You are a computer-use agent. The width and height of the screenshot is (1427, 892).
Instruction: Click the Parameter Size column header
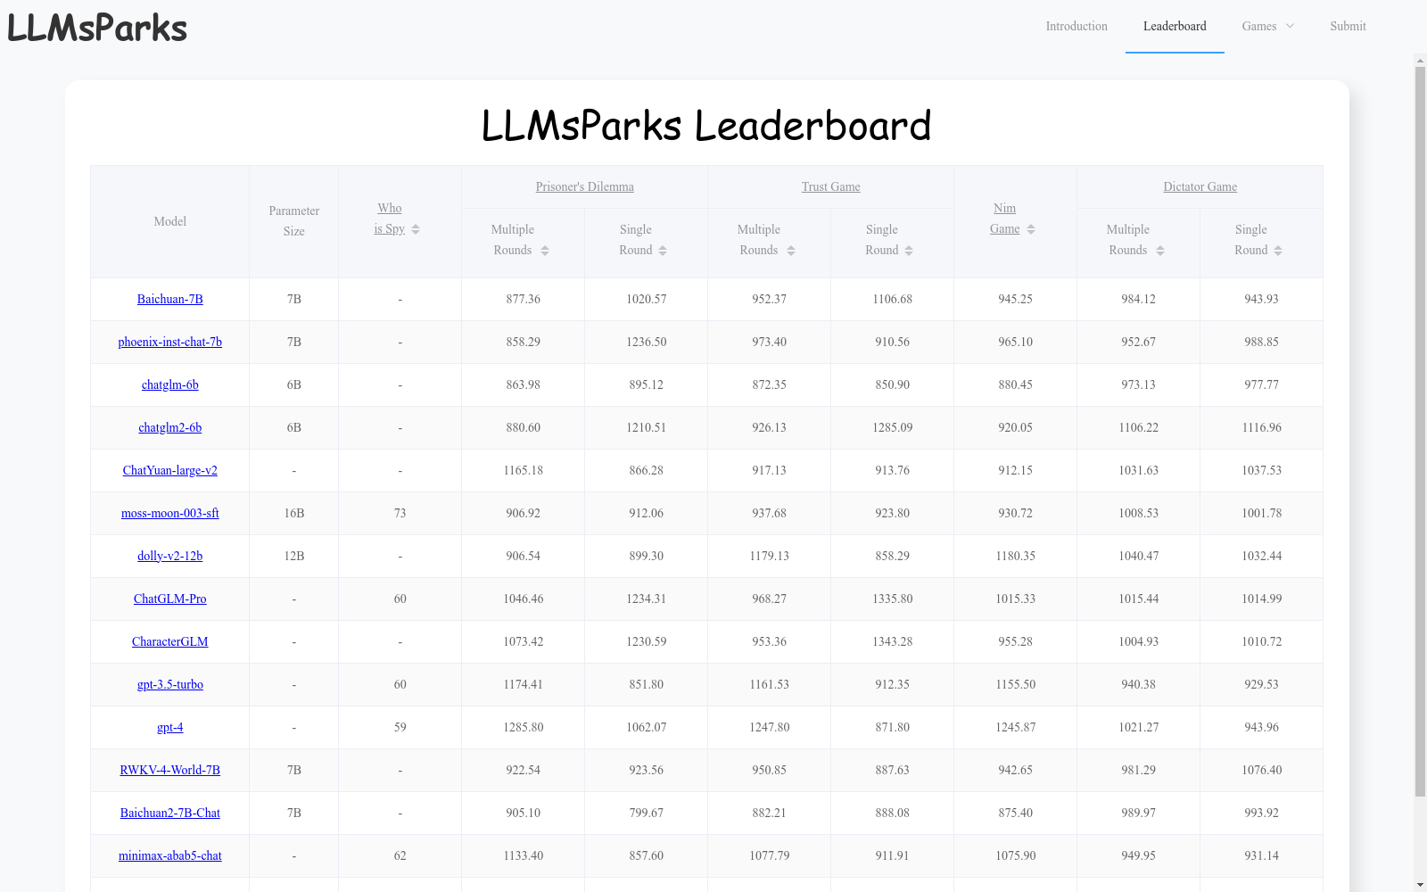coord(294,221)
